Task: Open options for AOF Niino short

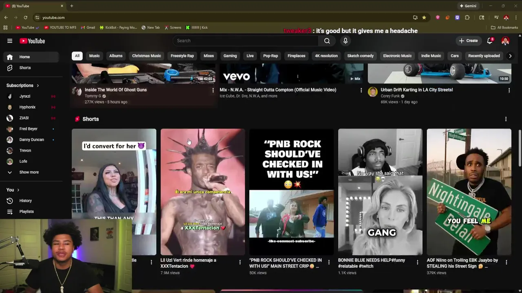Action: point(506,262)
